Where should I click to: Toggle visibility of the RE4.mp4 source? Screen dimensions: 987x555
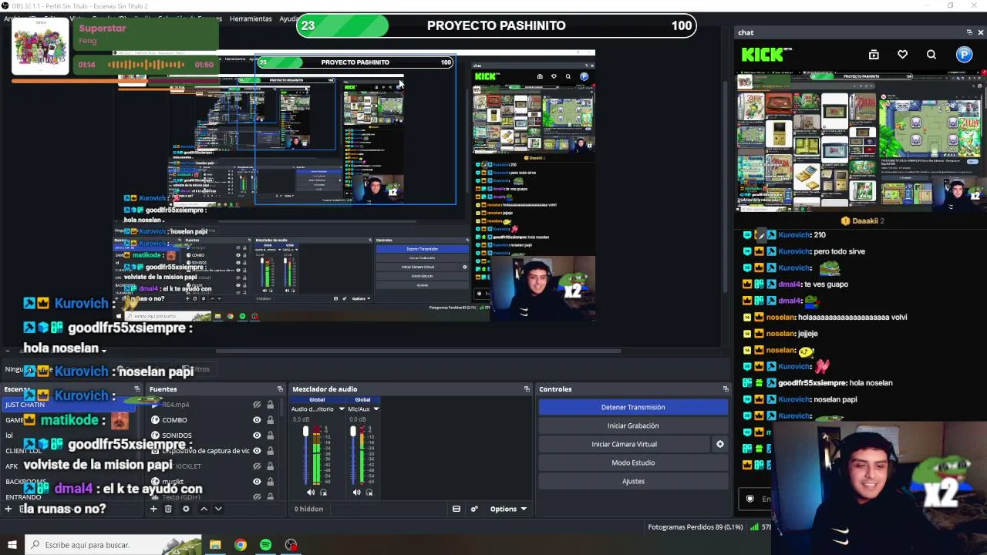257,405
